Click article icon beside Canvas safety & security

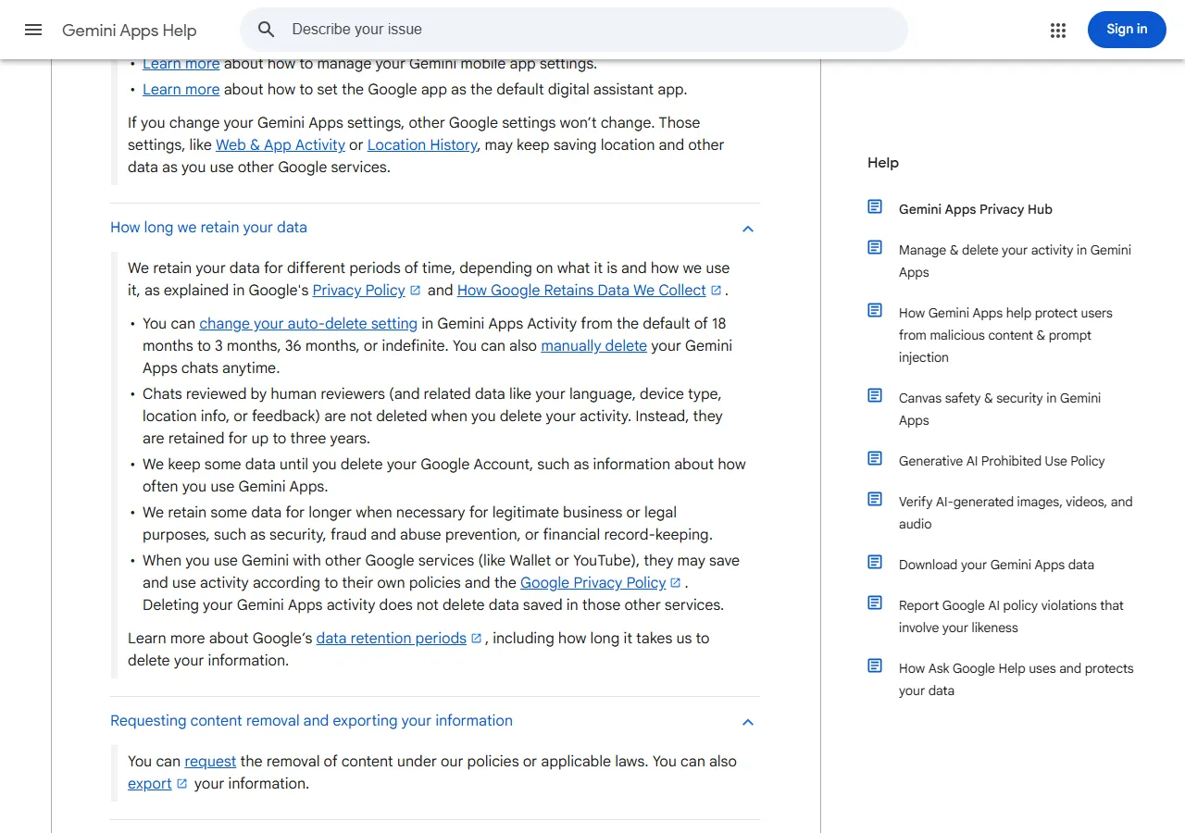click(x=875, y=395)
